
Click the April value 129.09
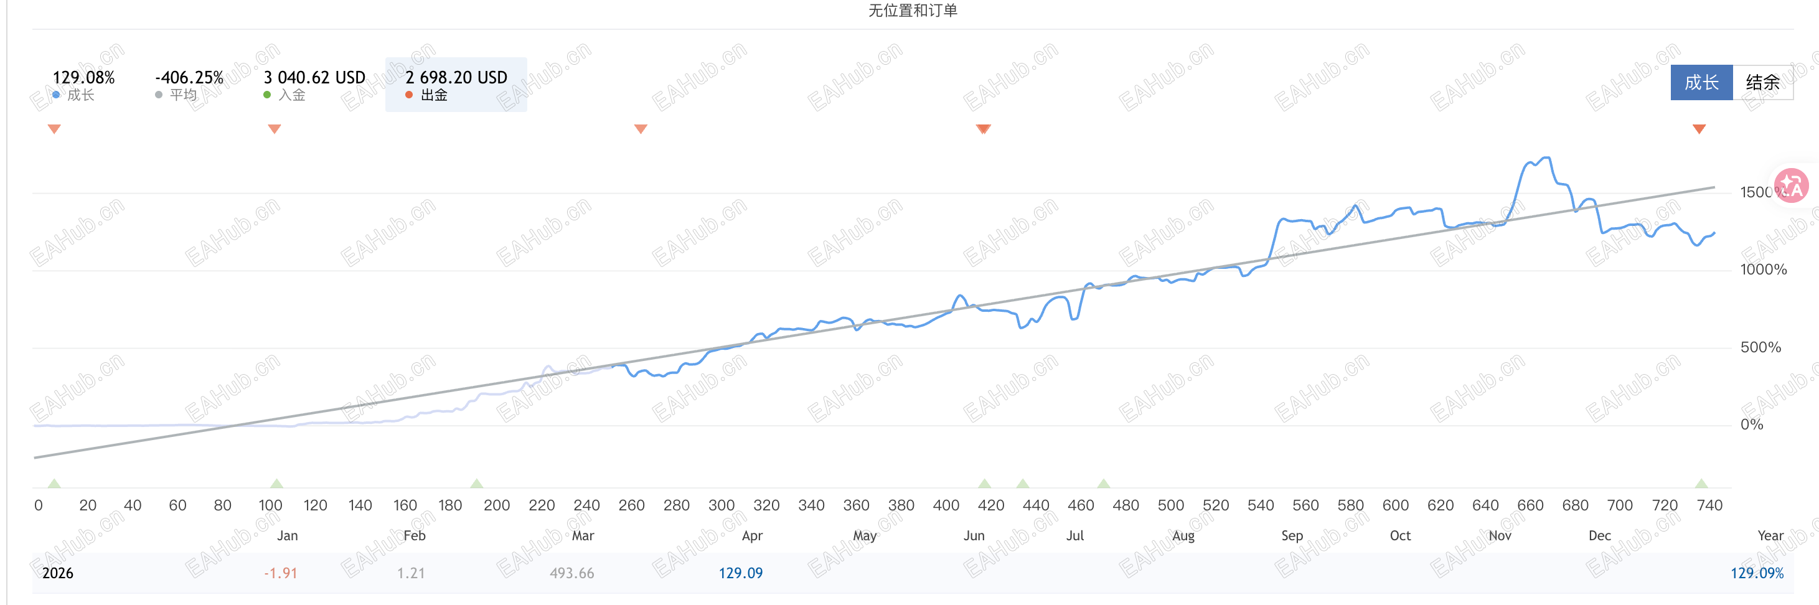740,573
